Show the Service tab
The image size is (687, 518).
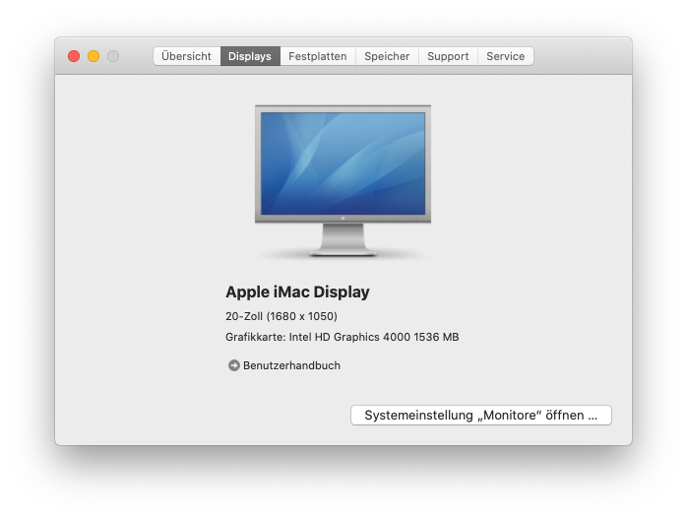point(506,56)
